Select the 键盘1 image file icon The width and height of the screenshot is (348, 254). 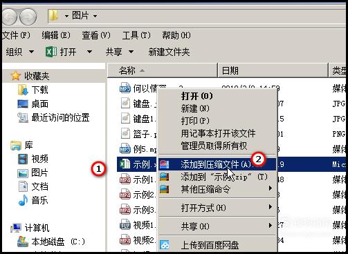click(x=125, y=119)
